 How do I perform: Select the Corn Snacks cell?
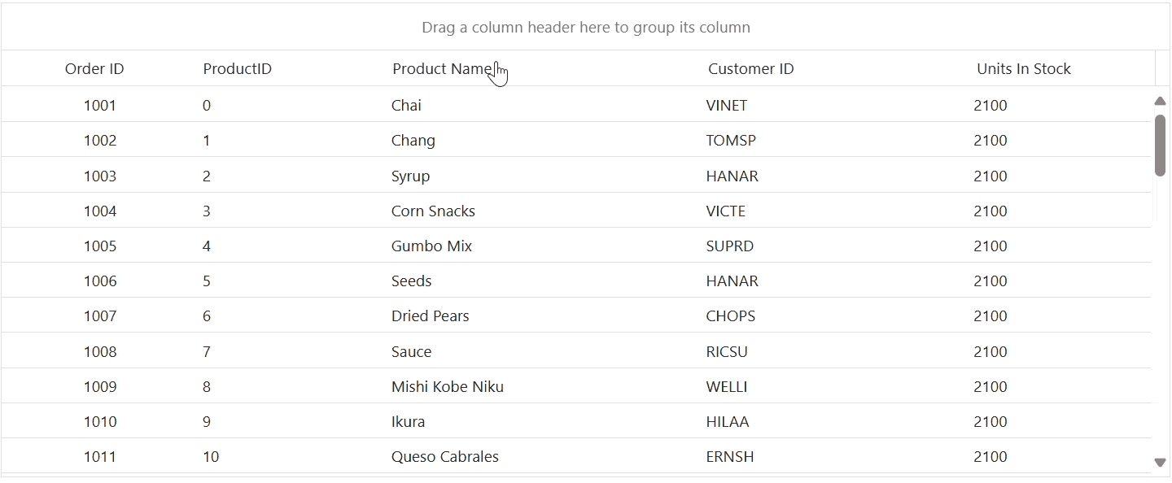pos(433,211)
